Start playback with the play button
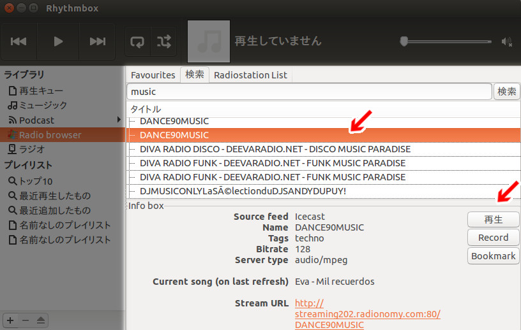This screenshot has width=521, height=330. 58,41
